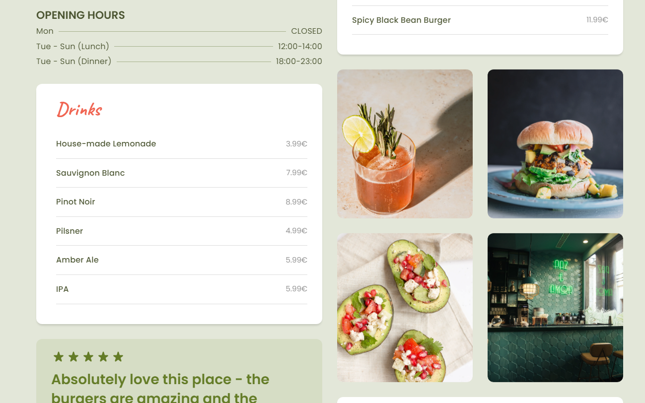Screen dimensions: 645x403
Task: Select Pinot Noir drink item
Action: pyautogui.click(x=182, y=202)
